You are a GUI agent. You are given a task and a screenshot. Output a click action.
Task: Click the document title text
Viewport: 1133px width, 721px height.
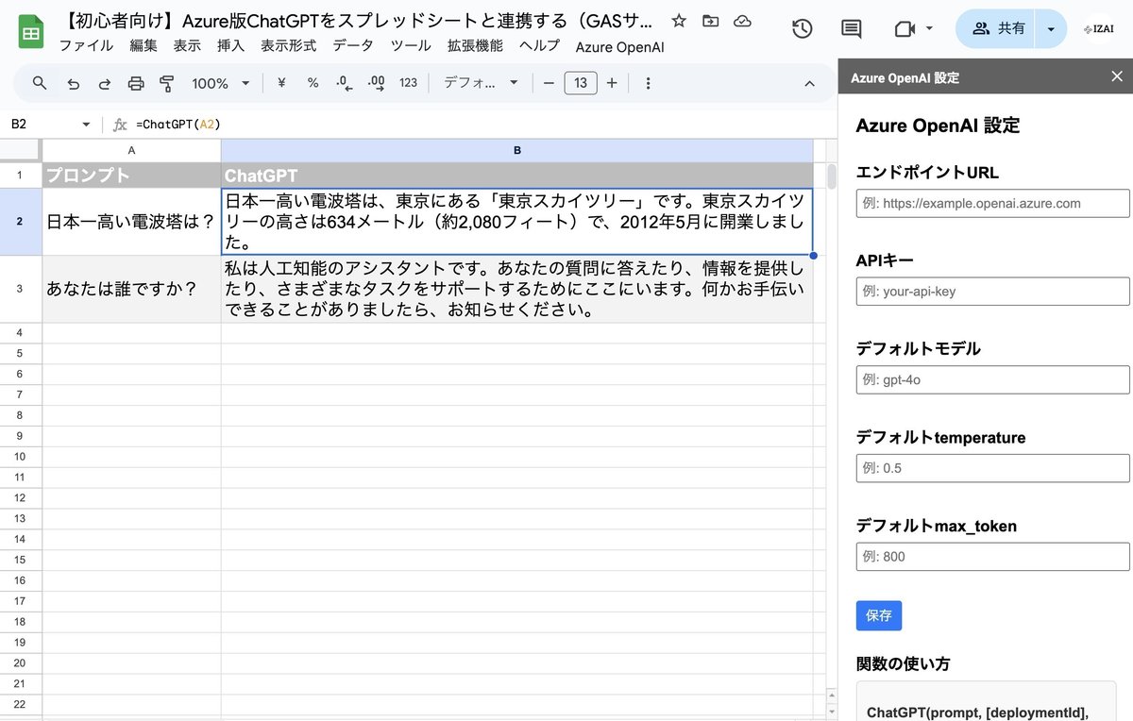pos(356,21)
